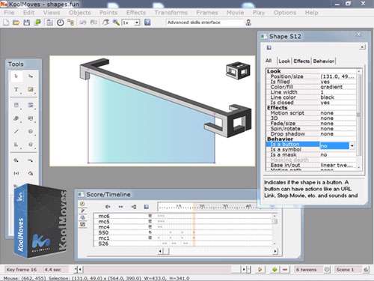The image size is (374, 281).
Task: Open the Advanced skills interface dropdown
Action: (x=206, y=22)
